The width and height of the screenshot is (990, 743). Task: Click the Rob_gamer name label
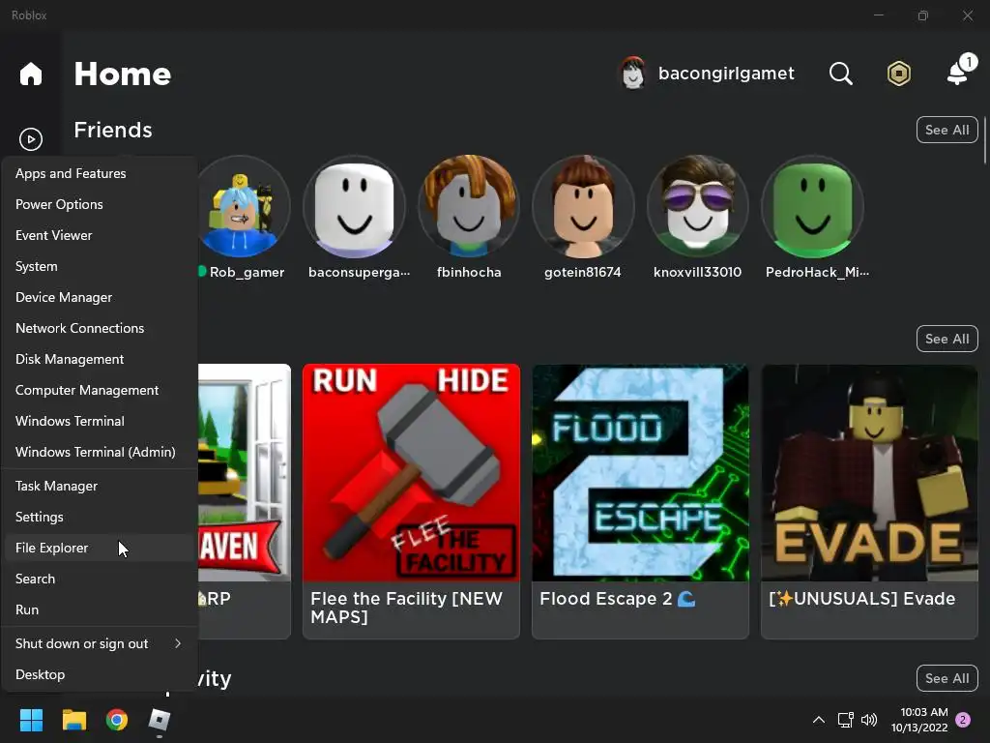pos(247,272)
